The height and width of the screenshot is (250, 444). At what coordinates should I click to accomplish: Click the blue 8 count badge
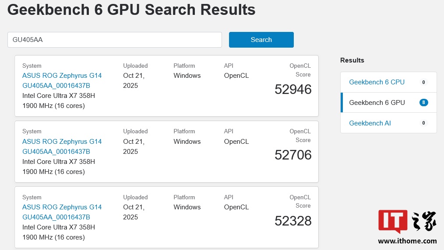423,103
